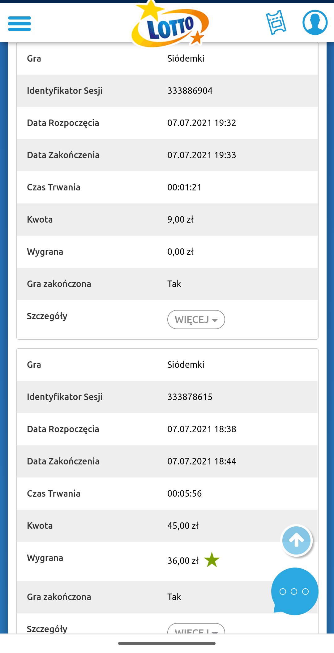
Task: Tap the 0,00 zł Wygrana value
Action: point(180,252)
